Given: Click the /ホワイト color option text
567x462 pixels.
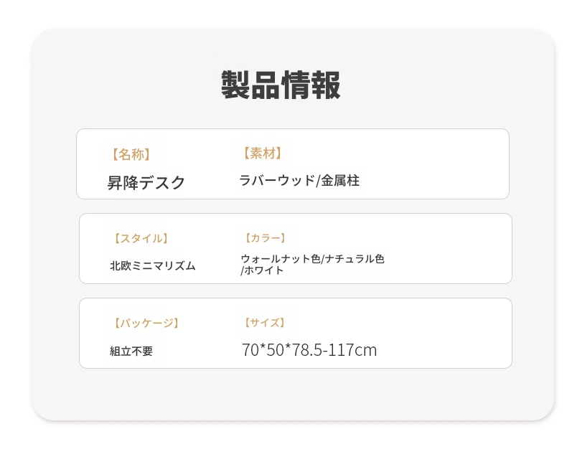Looking at the screenshot, I should click(x=262, y=270).
